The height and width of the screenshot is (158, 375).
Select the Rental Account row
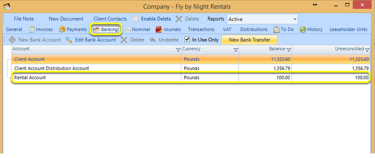click(191, 77)
